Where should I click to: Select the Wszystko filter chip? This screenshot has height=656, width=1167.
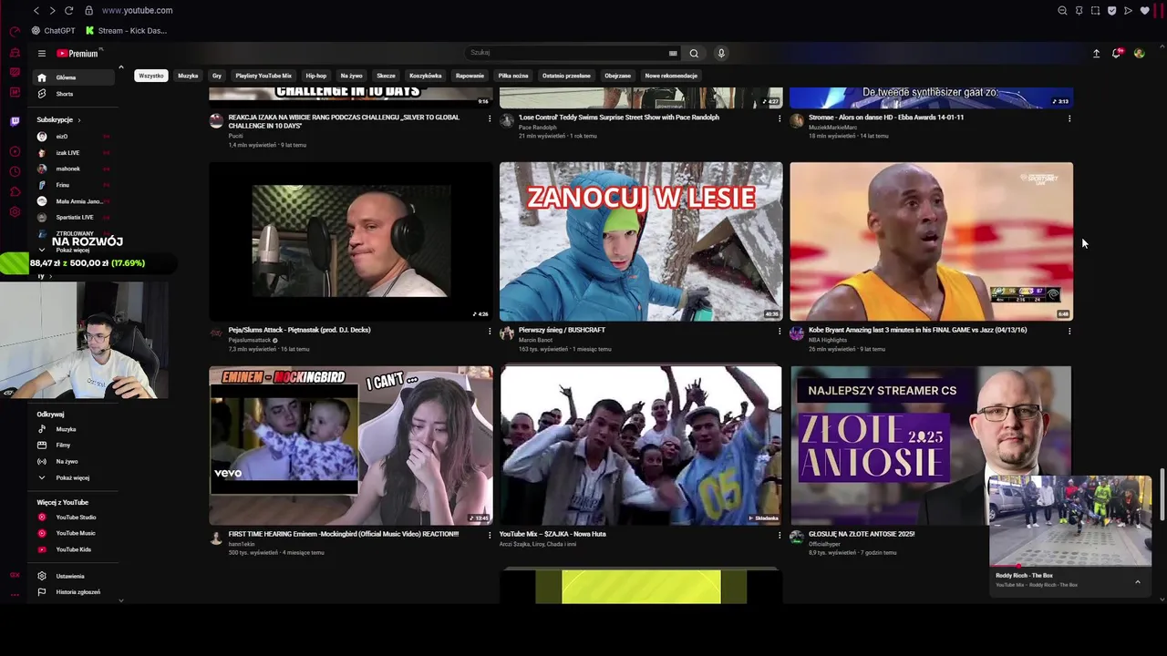tap(151, 76)
